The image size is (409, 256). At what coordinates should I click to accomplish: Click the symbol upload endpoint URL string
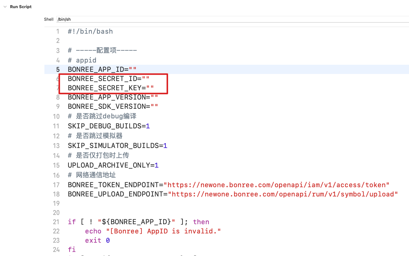click(283, 194)
